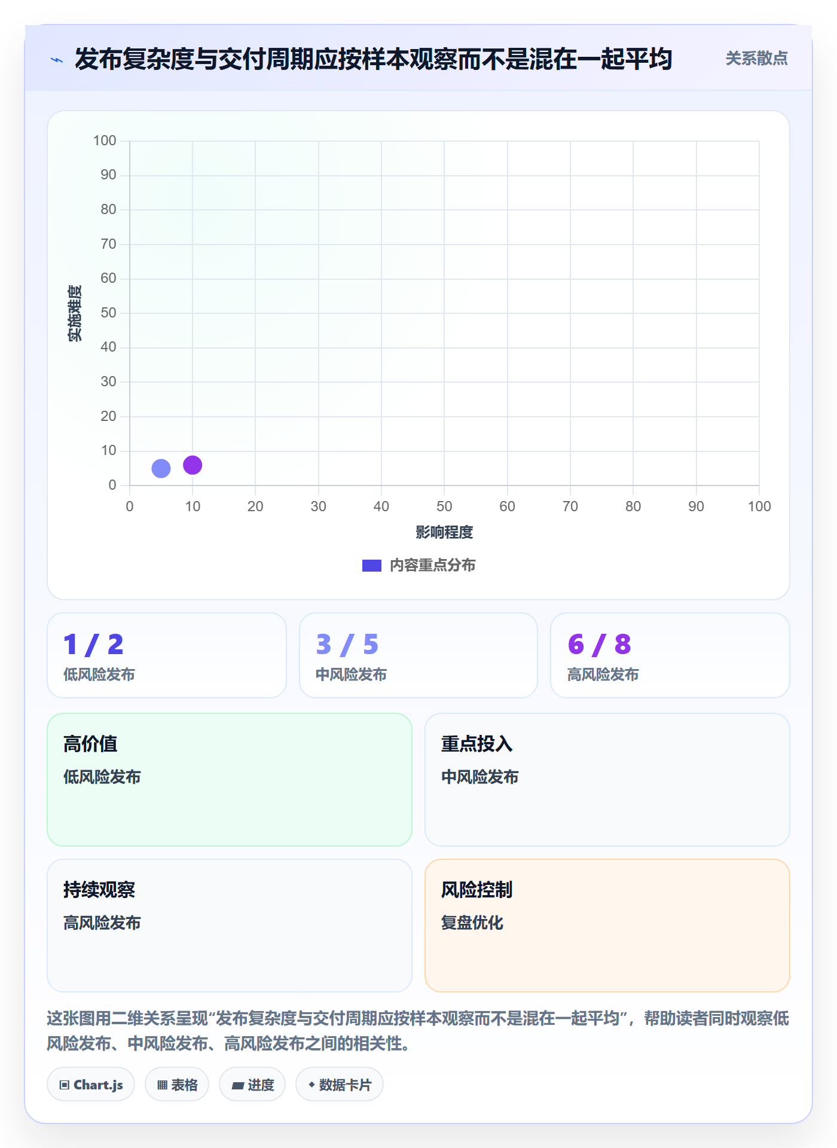The width and height of the screenshot is (837, 1148).
Task: Toggle the 内容重点分布 legend color swatch
Action: 371,566
